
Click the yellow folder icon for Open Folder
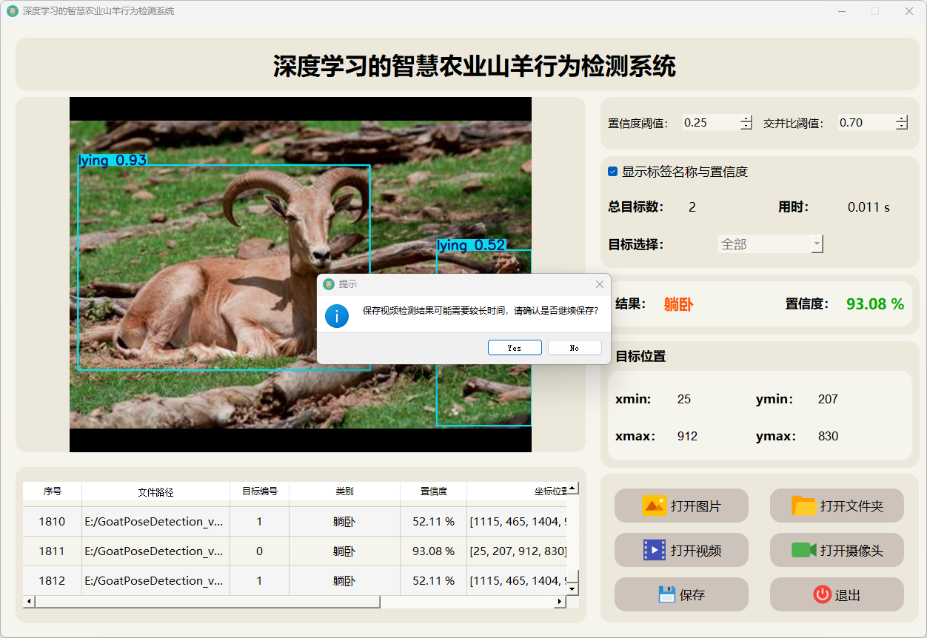pyautogui.click(x=803, y=506)
